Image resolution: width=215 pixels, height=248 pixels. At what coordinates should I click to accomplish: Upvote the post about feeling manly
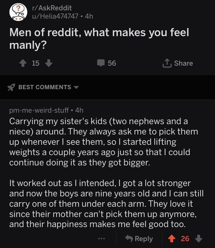pyautogui.click(x=22, y=63)
